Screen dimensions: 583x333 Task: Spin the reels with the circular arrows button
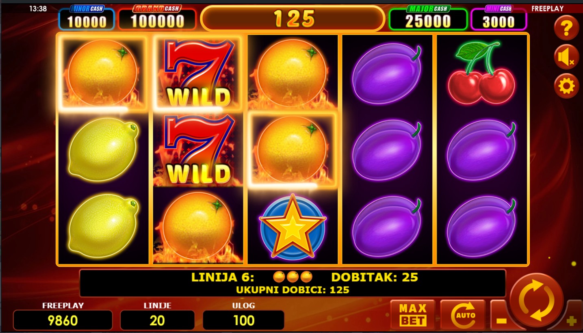click(x=537, y=301)
